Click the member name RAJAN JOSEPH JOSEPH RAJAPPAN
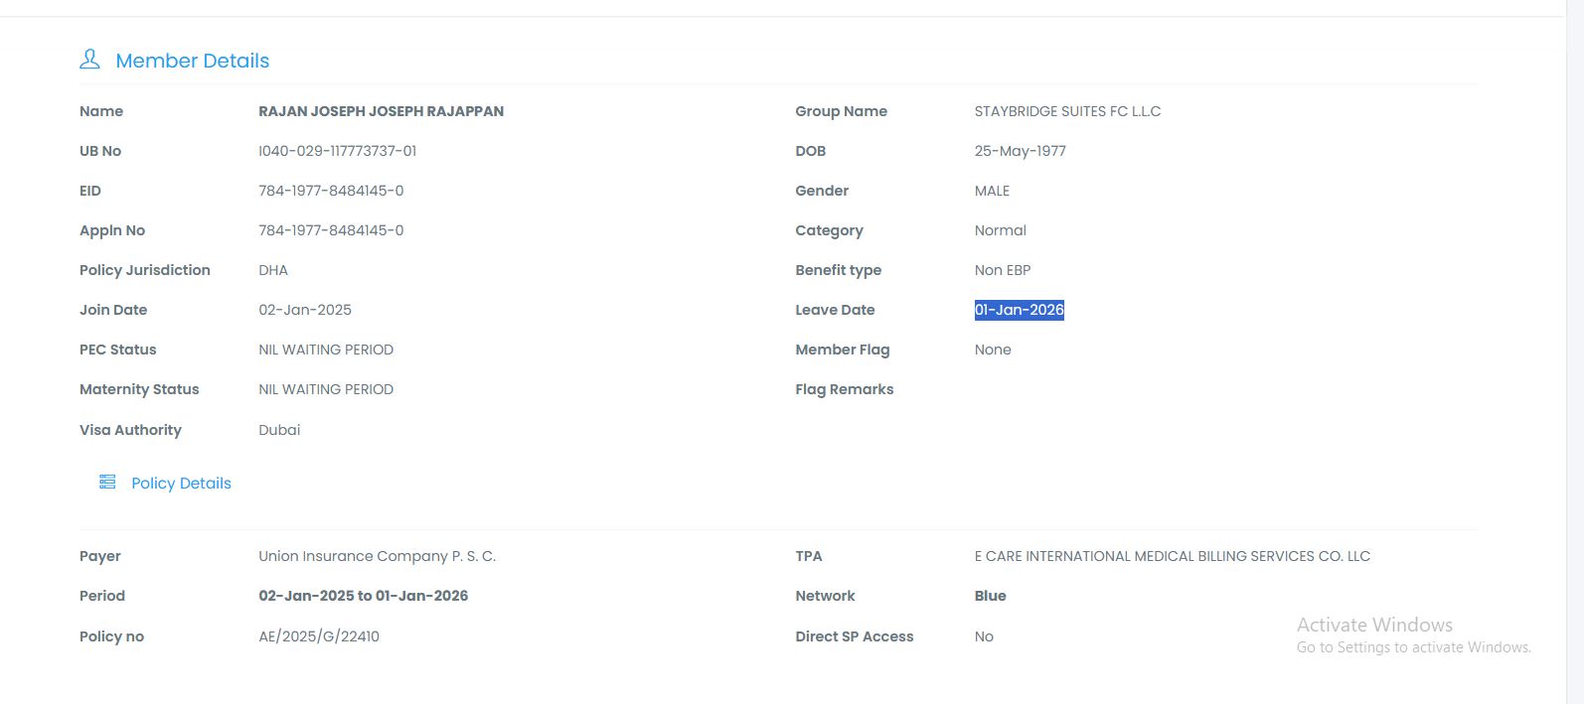Viewport: 1584px width, 704px height. coord(381,111)
